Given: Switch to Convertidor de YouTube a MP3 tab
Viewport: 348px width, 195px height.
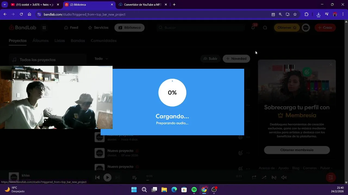Looking at the screenshot, I should [142, 5].
